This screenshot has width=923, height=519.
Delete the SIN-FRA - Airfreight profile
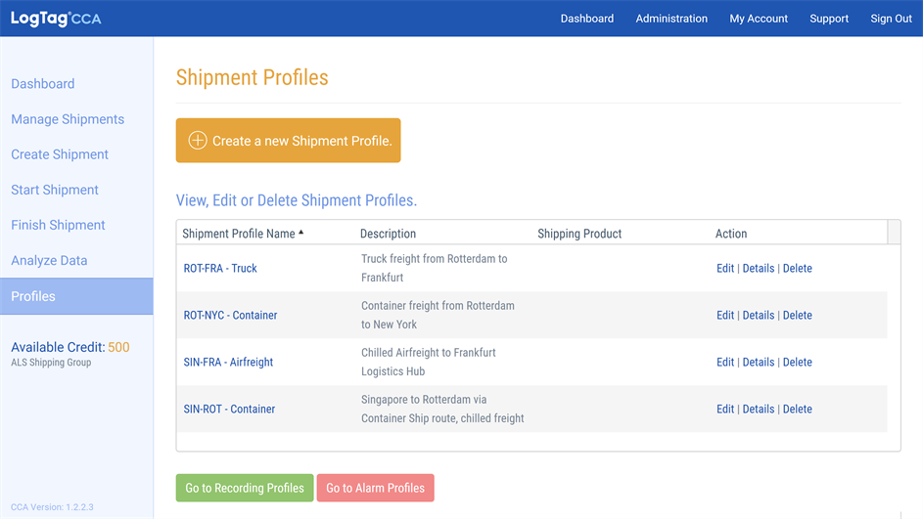tap(797, 362)
